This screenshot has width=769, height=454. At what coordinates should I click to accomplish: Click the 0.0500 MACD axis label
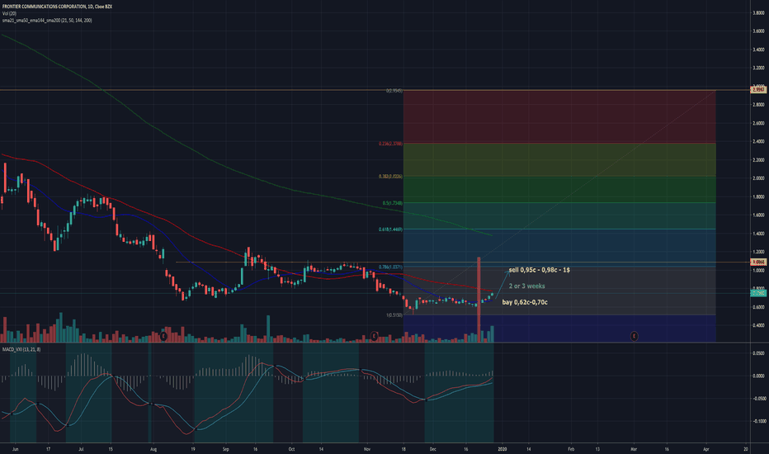[x=759, y=353]
